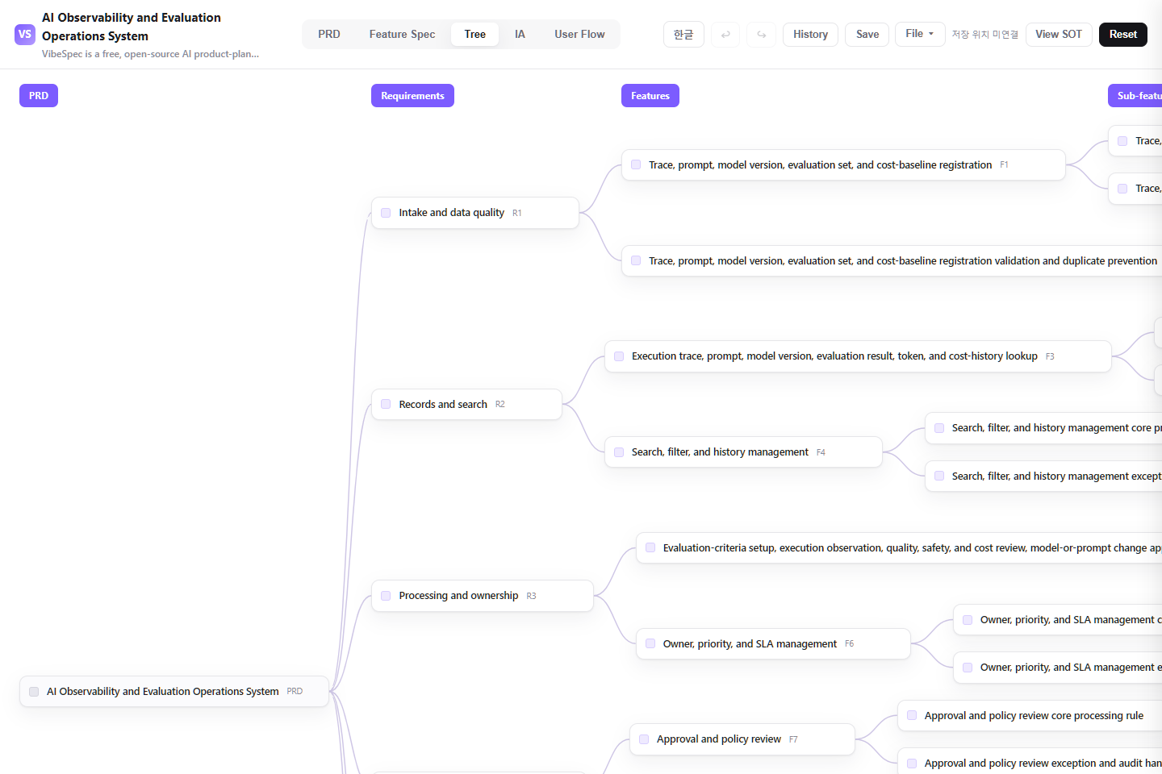This screenshot has height=774, width=1162.
Task: Check the Processing and ownership checkbox
Action: pyautogui.click(x=386, y=596)
